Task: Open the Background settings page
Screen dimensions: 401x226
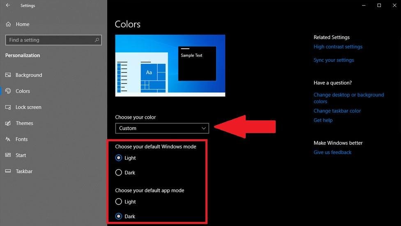Action: point(29,75)
